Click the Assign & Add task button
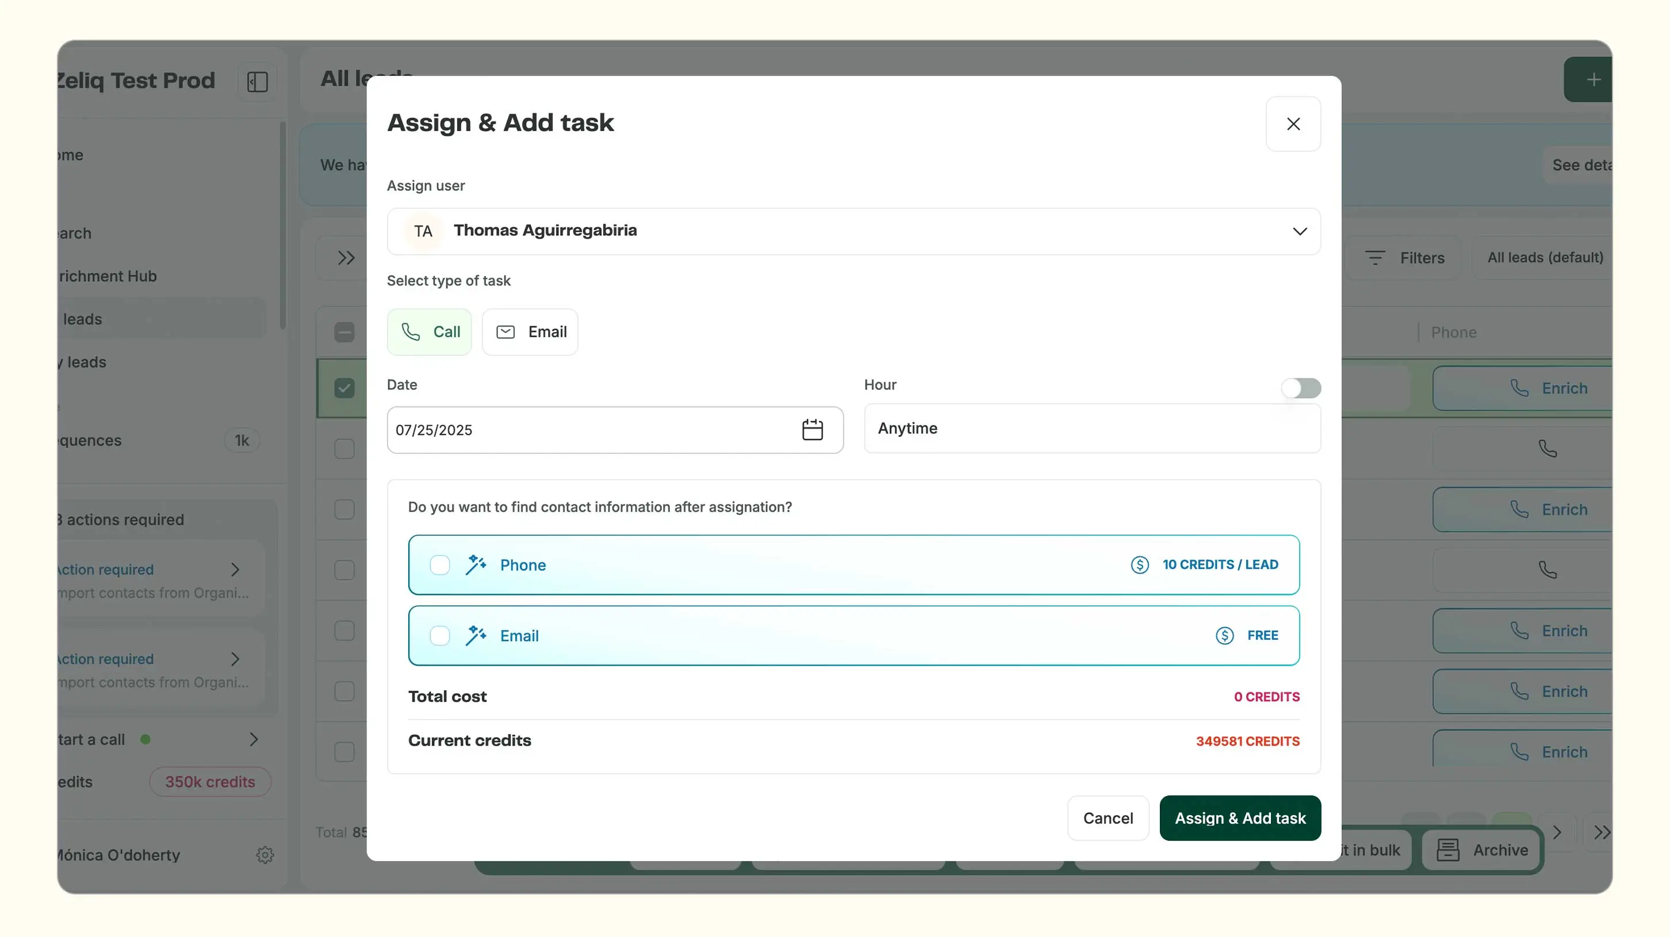The width and height of the screenshot is (1670, 937). pyautogui.click(x=1239, y=818)
